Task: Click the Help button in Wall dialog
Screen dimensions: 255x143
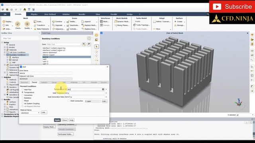Action: tap(72, 120)
